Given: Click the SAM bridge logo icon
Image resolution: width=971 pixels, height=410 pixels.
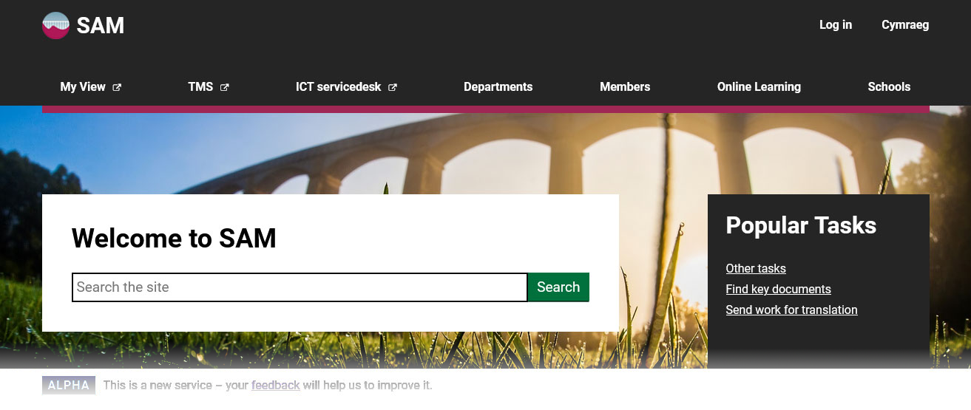Looking at the screenshot, I should pos(56,25).
